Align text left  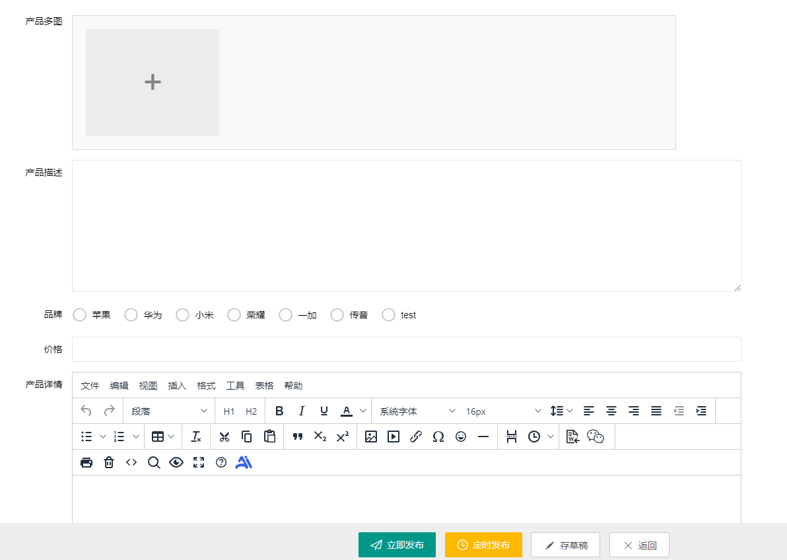coord(589,411)
